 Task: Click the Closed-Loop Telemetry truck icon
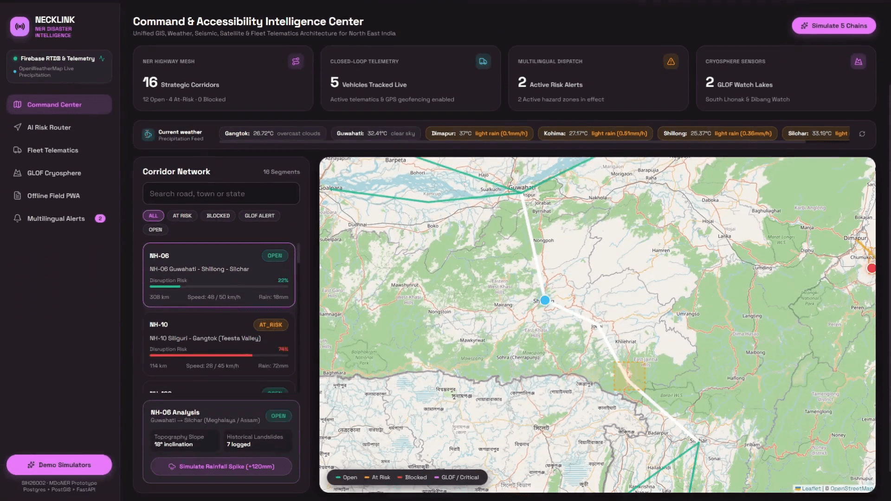483,61
